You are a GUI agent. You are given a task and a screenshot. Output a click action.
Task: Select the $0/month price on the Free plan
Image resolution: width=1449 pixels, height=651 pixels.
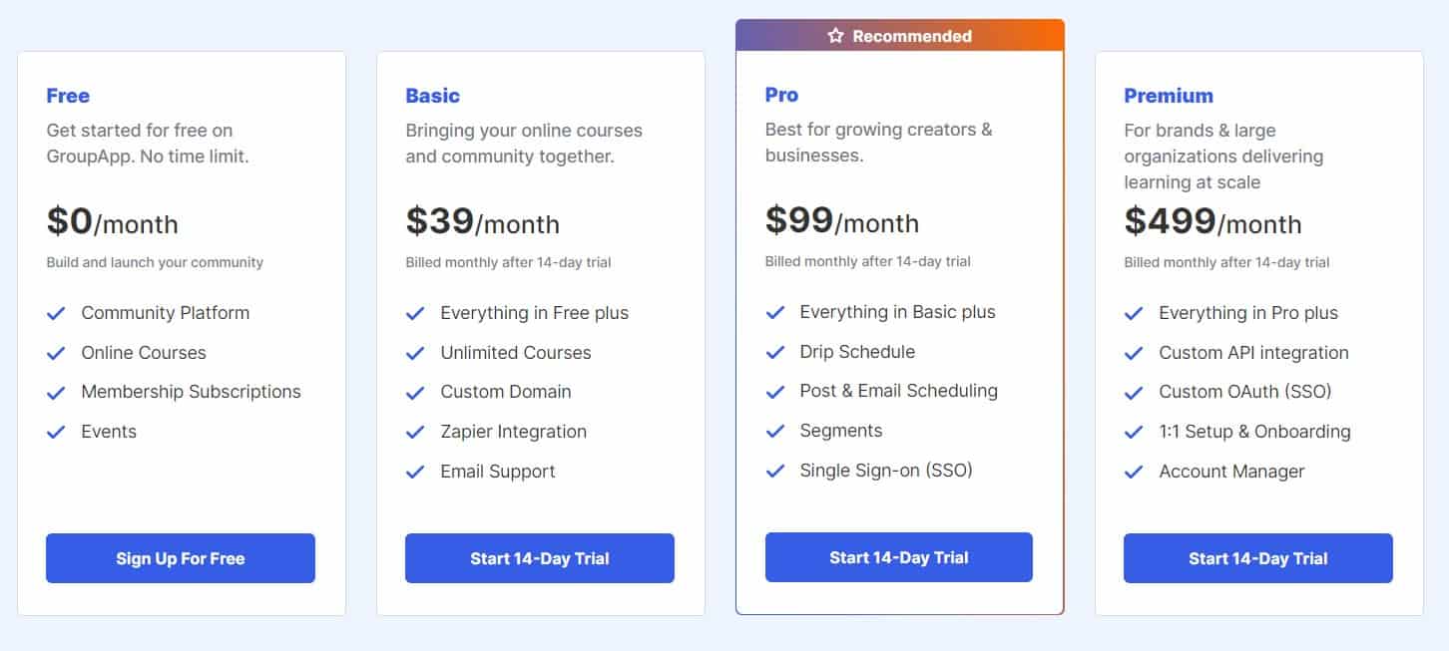pos(113,223)
